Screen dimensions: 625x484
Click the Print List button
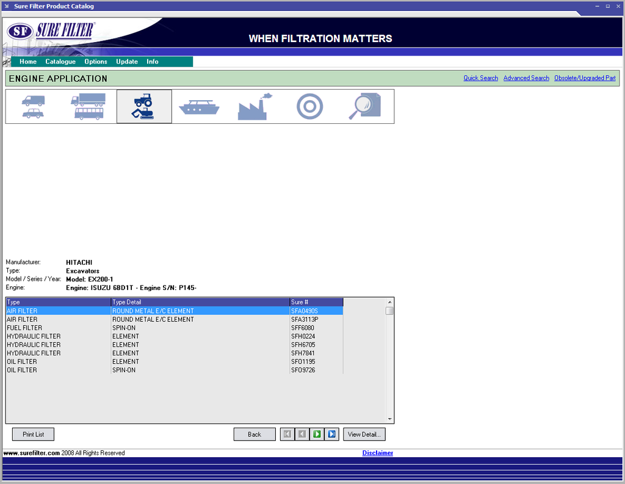[33, 434]
